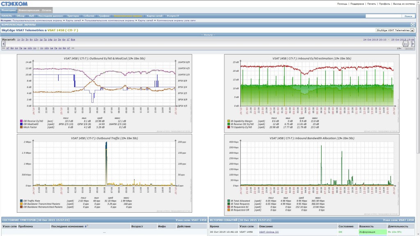The height and width of the screenshot is (236, 420).
Task: Open the Профиль link
Action: tap(384, 4)
